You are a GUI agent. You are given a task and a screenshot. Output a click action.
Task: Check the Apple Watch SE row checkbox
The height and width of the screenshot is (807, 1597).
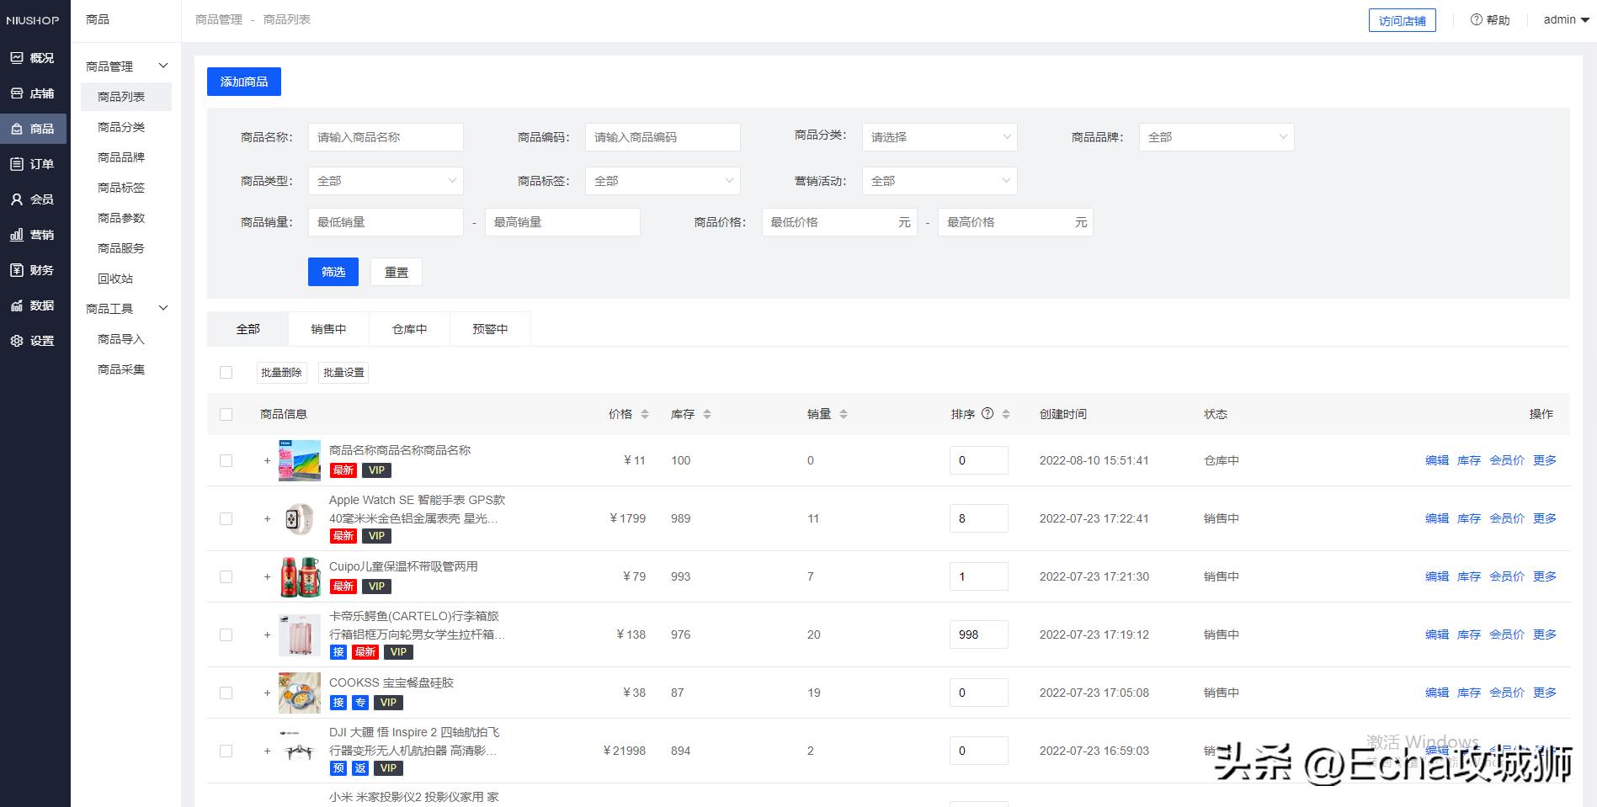(x=226, y=518)
